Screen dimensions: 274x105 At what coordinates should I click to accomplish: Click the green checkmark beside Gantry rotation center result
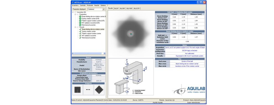(x=80, y=32)
